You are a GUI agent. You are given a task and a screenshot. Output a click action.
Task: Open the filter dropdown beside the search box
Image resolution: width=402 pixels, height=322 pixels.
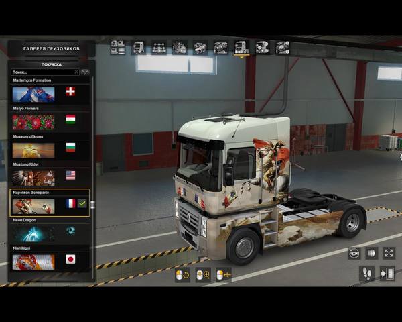tap(85, 72)
